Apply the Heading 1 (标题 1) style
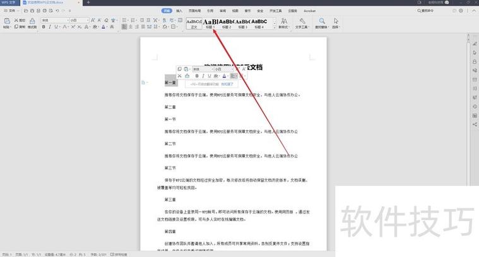 pos(210,23)
